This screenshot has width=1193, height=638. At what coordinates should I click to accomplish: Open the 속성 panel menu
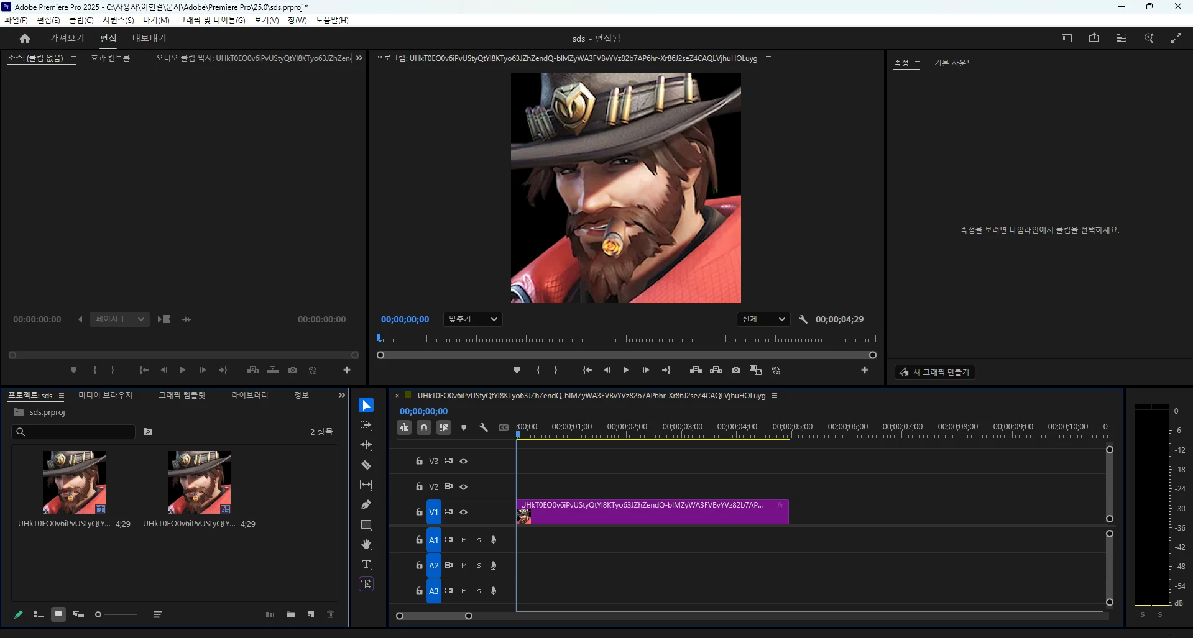[x=917, y=63]
